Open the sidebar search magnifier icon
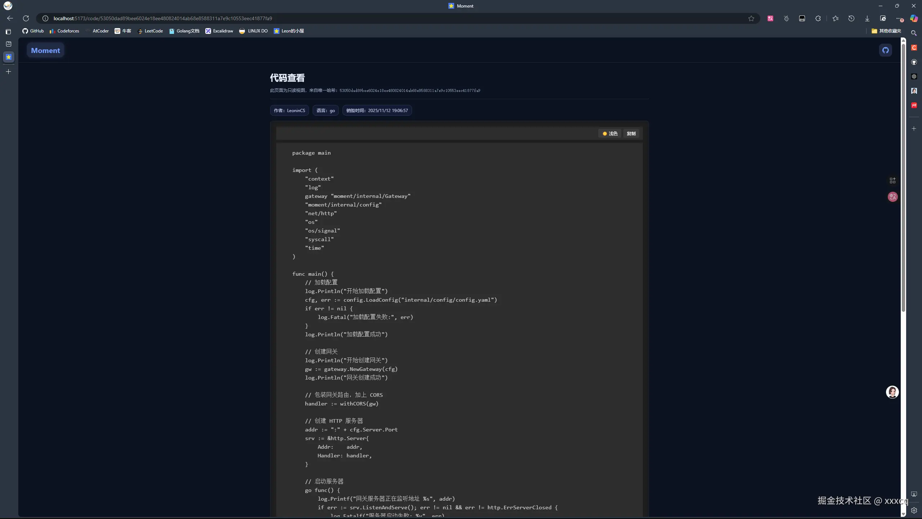 914,33
